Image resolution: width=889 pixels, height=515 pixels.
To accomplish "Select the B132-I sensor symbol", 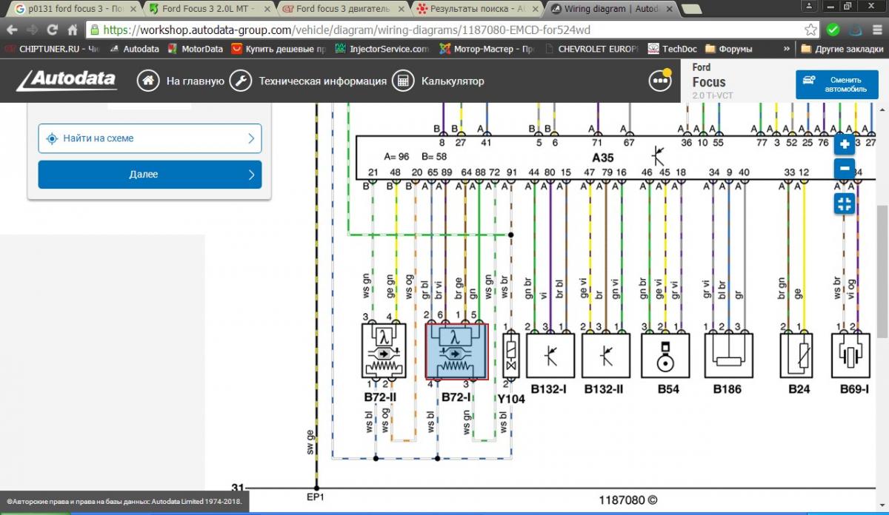I will coord(549,356).
